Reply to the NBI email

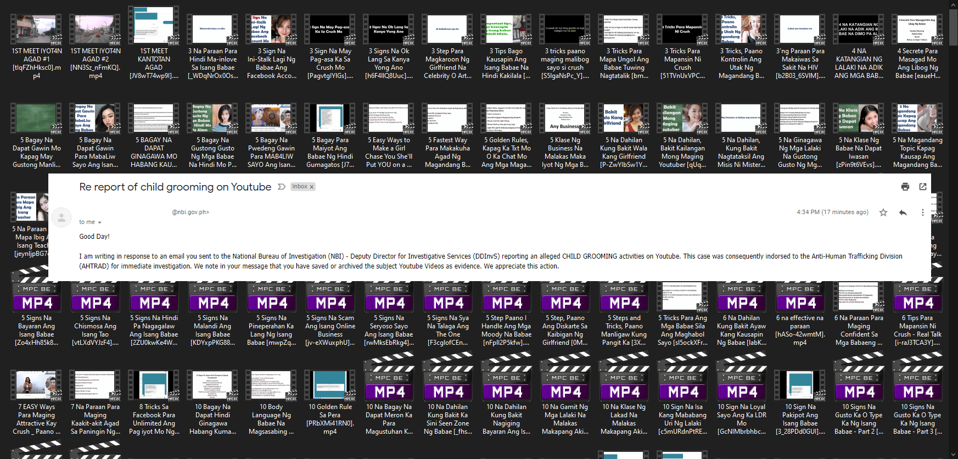pyautogui.click(x=903, y=212)
